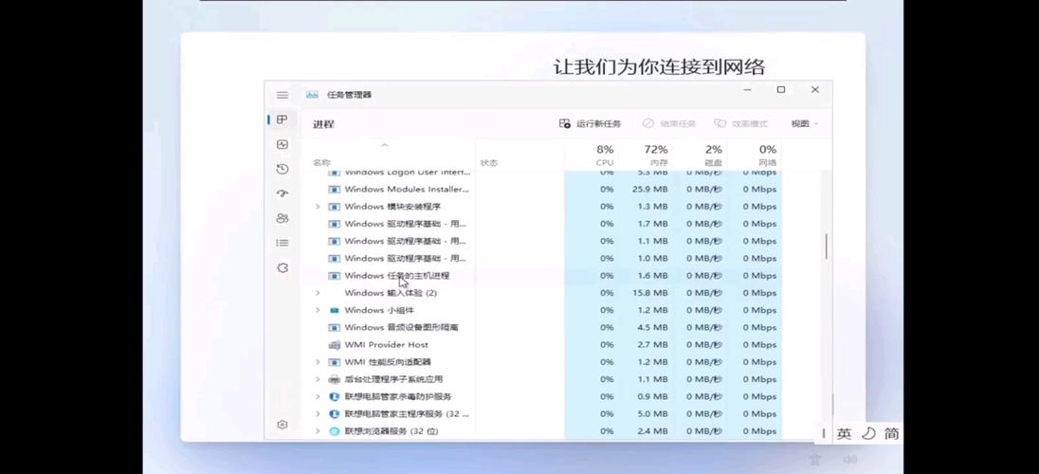This screenshot has height=474, width=1039.
Task: Open Task Manager settings gear icon
Action: (283, 425)
